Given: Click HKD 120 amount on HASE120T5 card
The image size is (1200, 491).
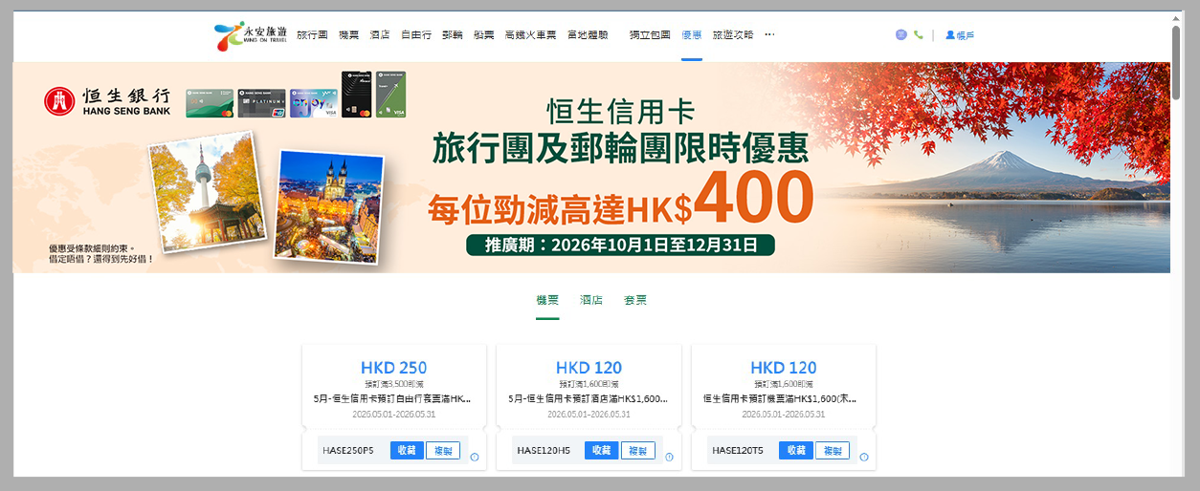Looking at the screenshot, I should coord(784,368).
